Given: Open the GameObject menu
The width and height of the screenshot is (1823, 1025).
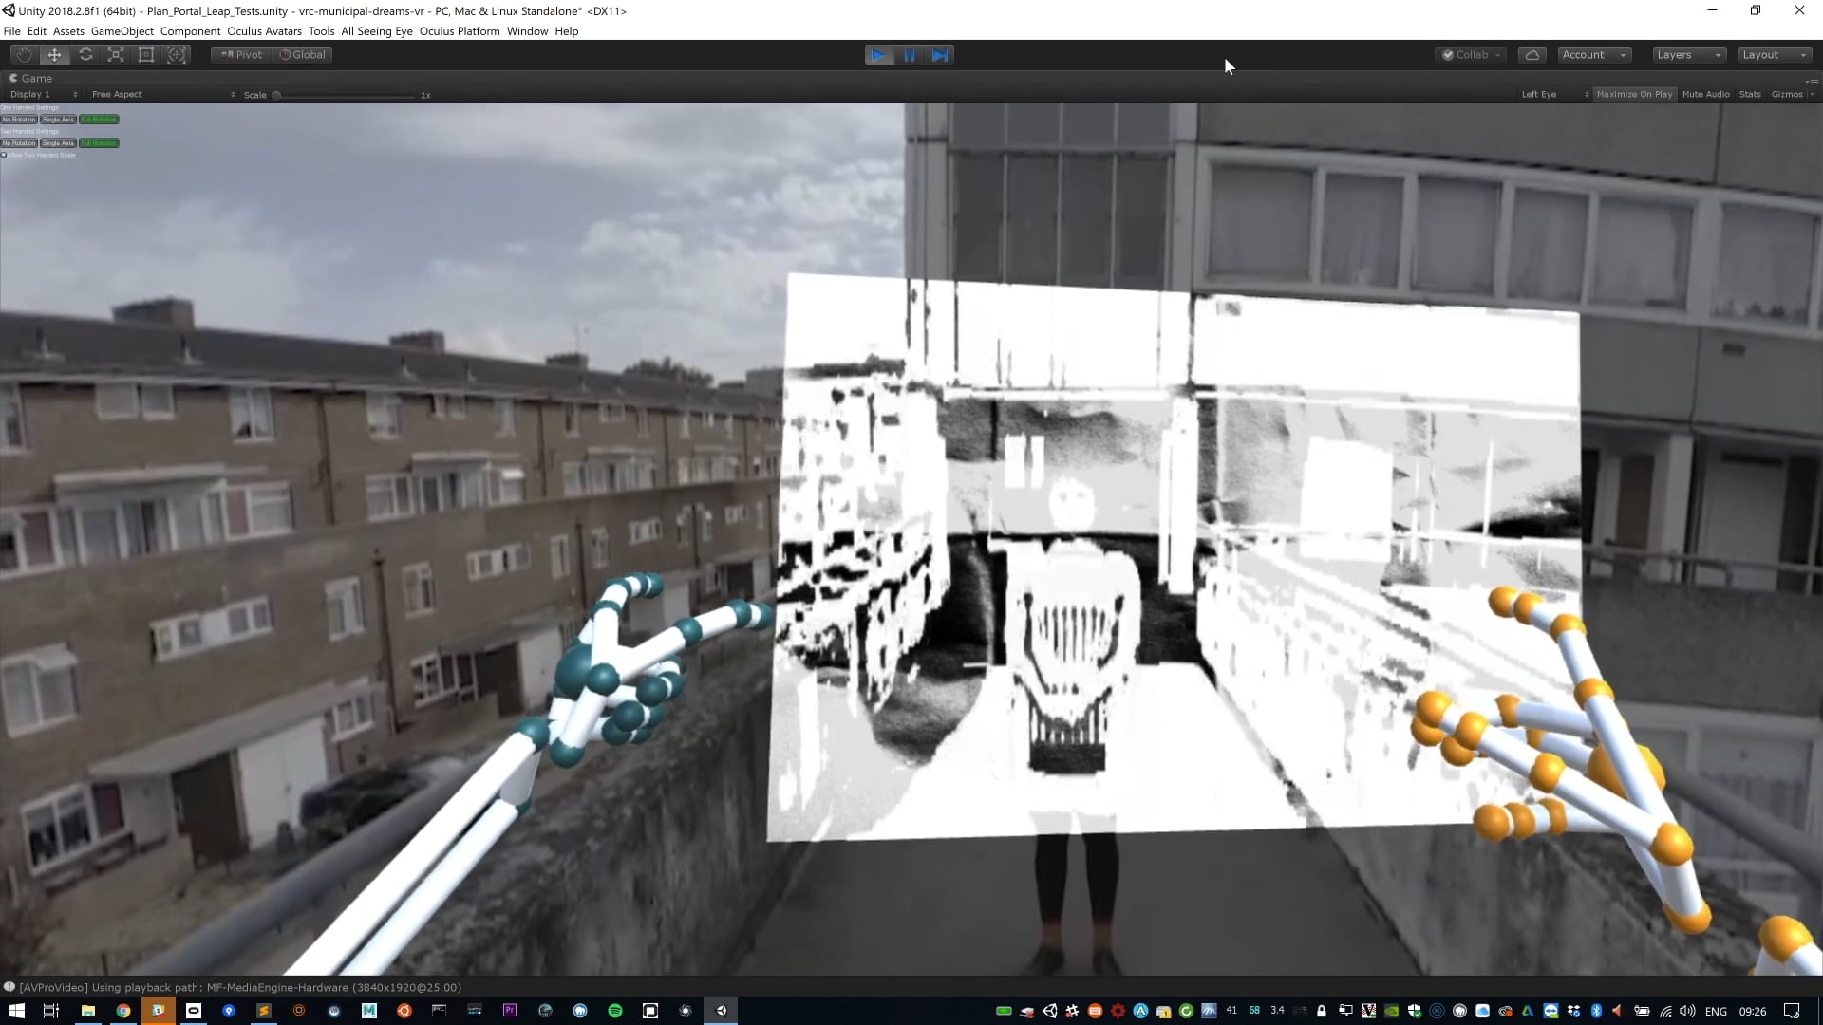Looking at the screenshot, I should click(122, 31).
